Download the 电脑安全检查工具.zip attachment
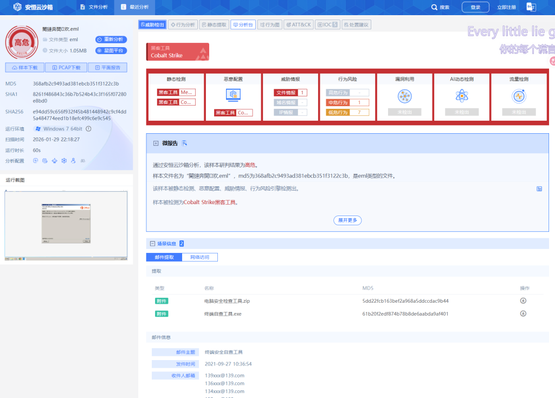555x398 pixels. coord(523,301)
